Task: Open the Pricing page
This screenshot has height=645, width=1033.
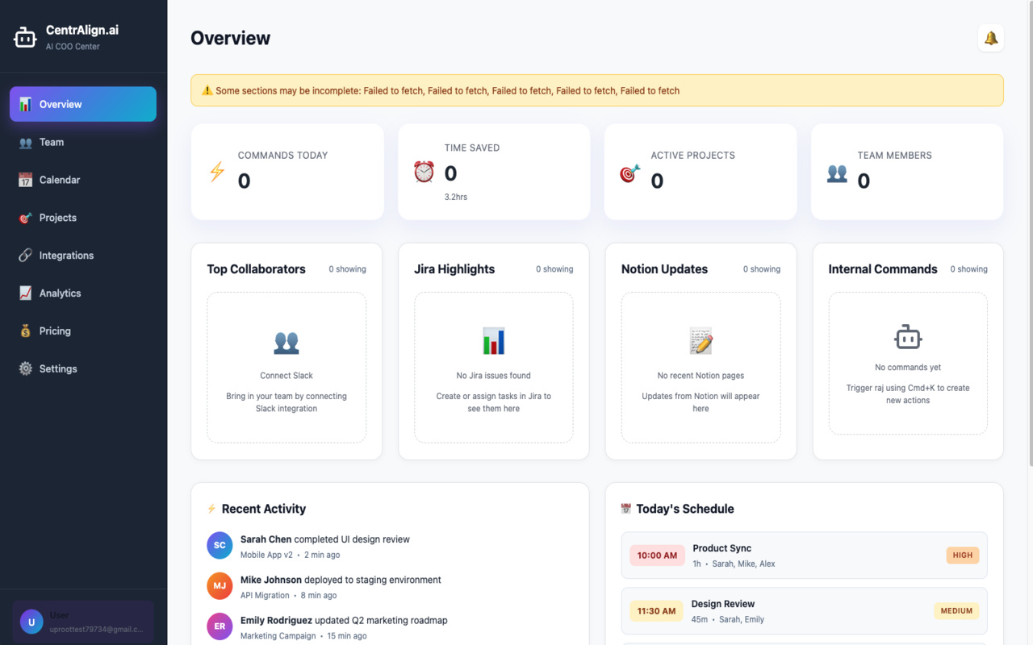Action: (x=83, y=331)
